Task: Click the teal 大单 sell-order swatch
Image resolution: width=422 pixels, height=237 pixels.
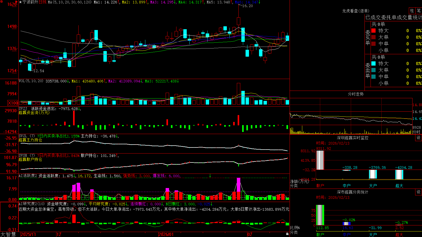Action: pos(373,70)
